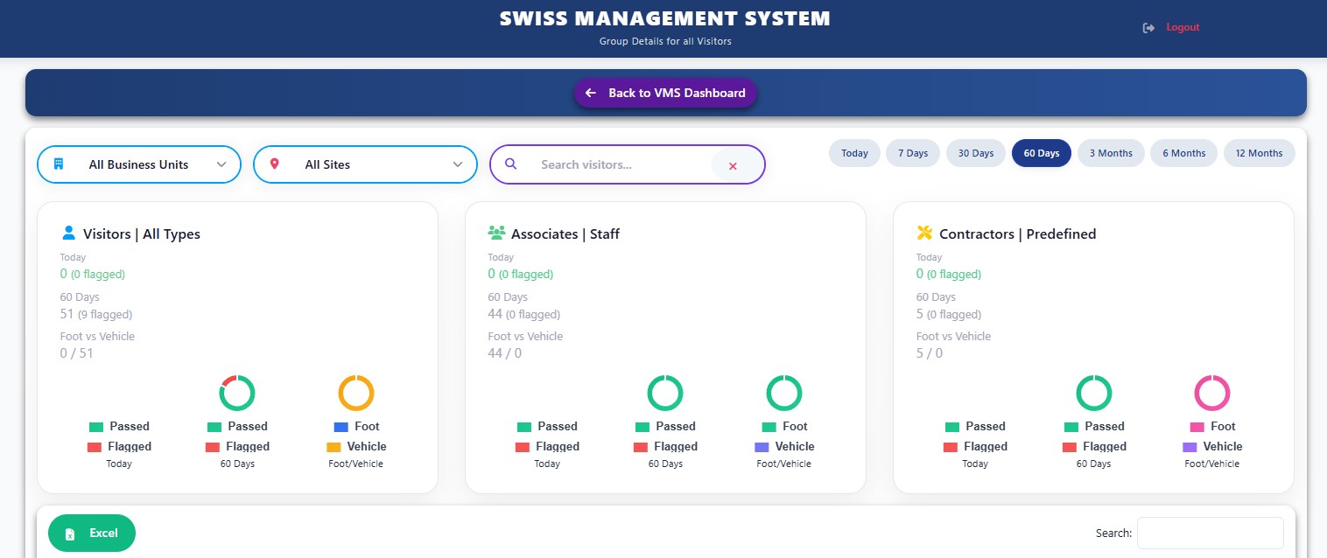Click the magnifier icon in visitor search
Viewport: 1327px width, 558px height.
pos(512,164)
